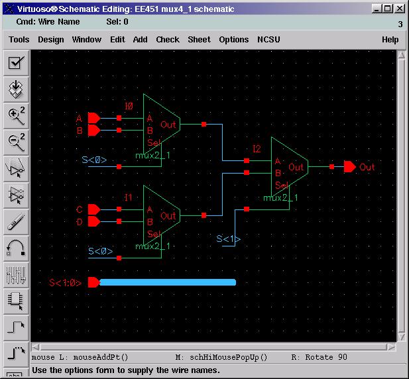Click the input pin labeled A

point(94,118)
